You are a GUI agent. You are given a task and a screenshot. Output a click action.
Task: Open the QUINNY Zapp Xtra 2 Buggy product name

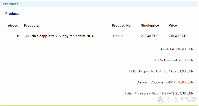click(59, 36)
